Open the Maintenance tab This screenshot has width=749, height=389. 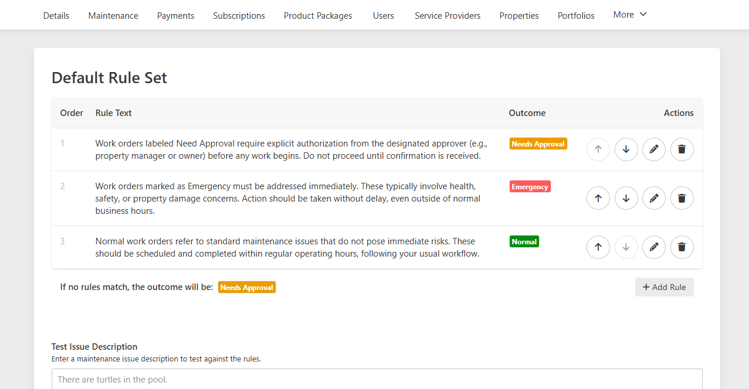pyautogui.click(x=113, y=16)
